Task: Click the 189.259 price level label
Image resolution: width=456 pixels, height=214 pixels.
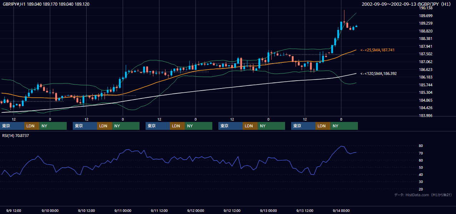Action: click(425, 24)
